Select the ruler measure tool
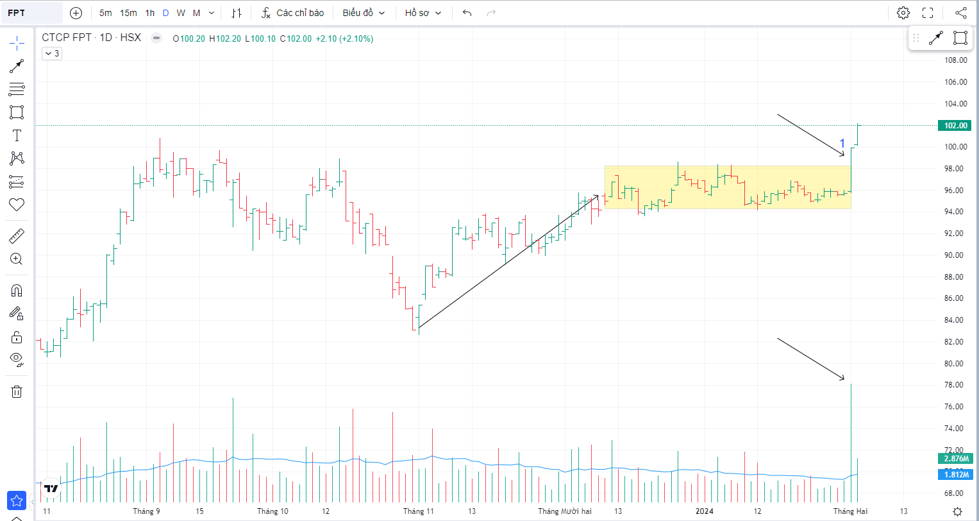This screenshot has height=521, width=979. click(x=17, y=236)
